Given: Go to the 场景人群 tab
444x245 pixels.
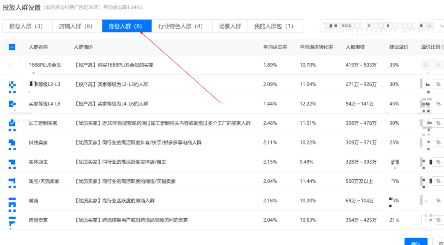Looking at the screenshot, I should coord(230,26).
